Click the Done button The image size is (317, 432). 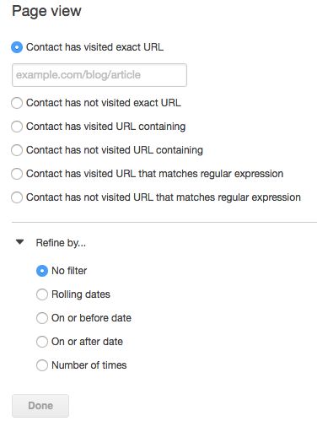tap(40, 406)
